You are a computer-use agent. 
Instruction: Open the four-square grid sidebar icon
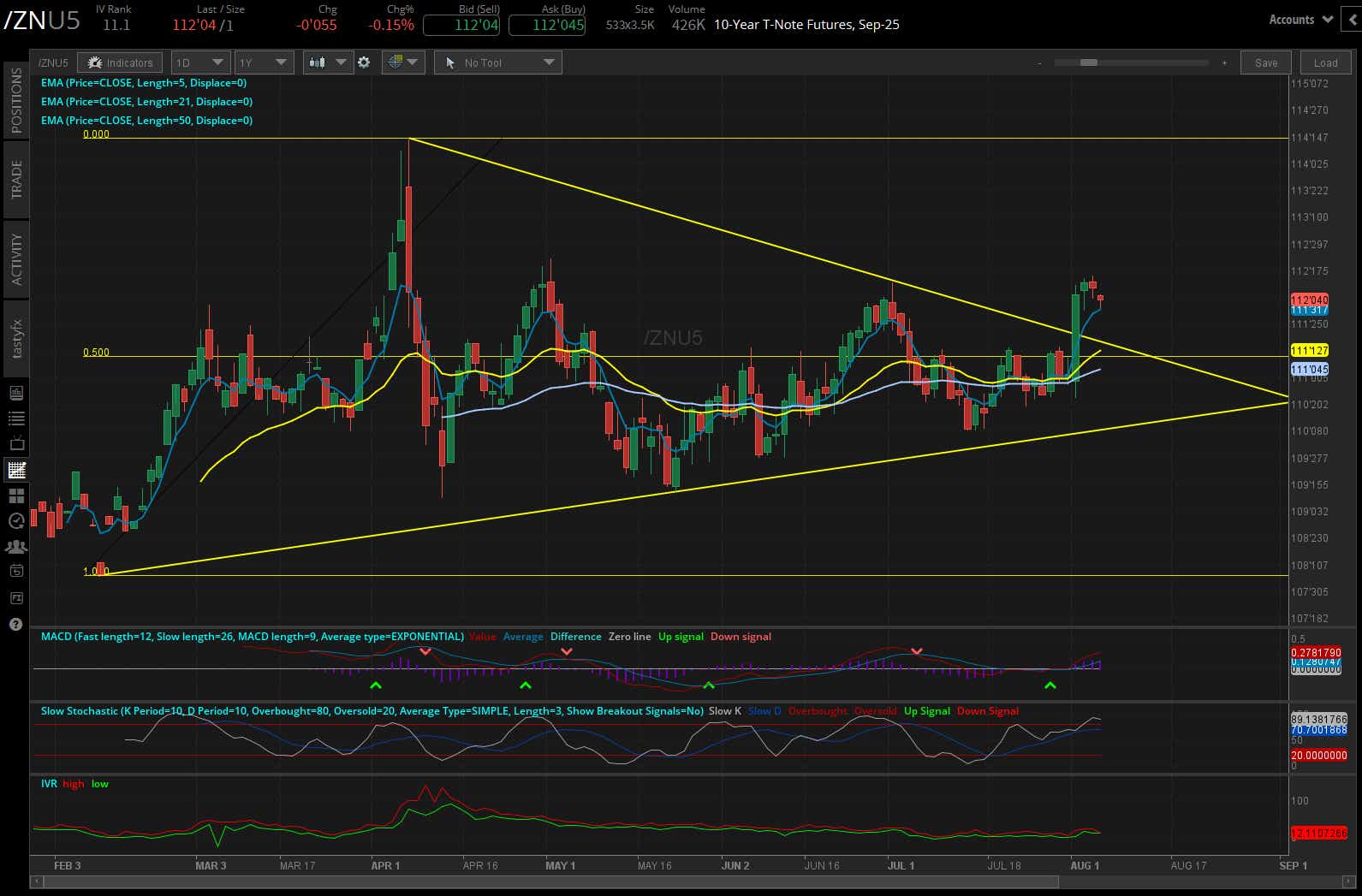point(16,495)
